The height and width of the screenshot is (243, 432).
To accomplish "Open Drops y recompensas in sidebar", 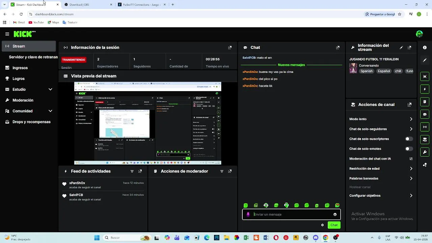I will point(29,122).
